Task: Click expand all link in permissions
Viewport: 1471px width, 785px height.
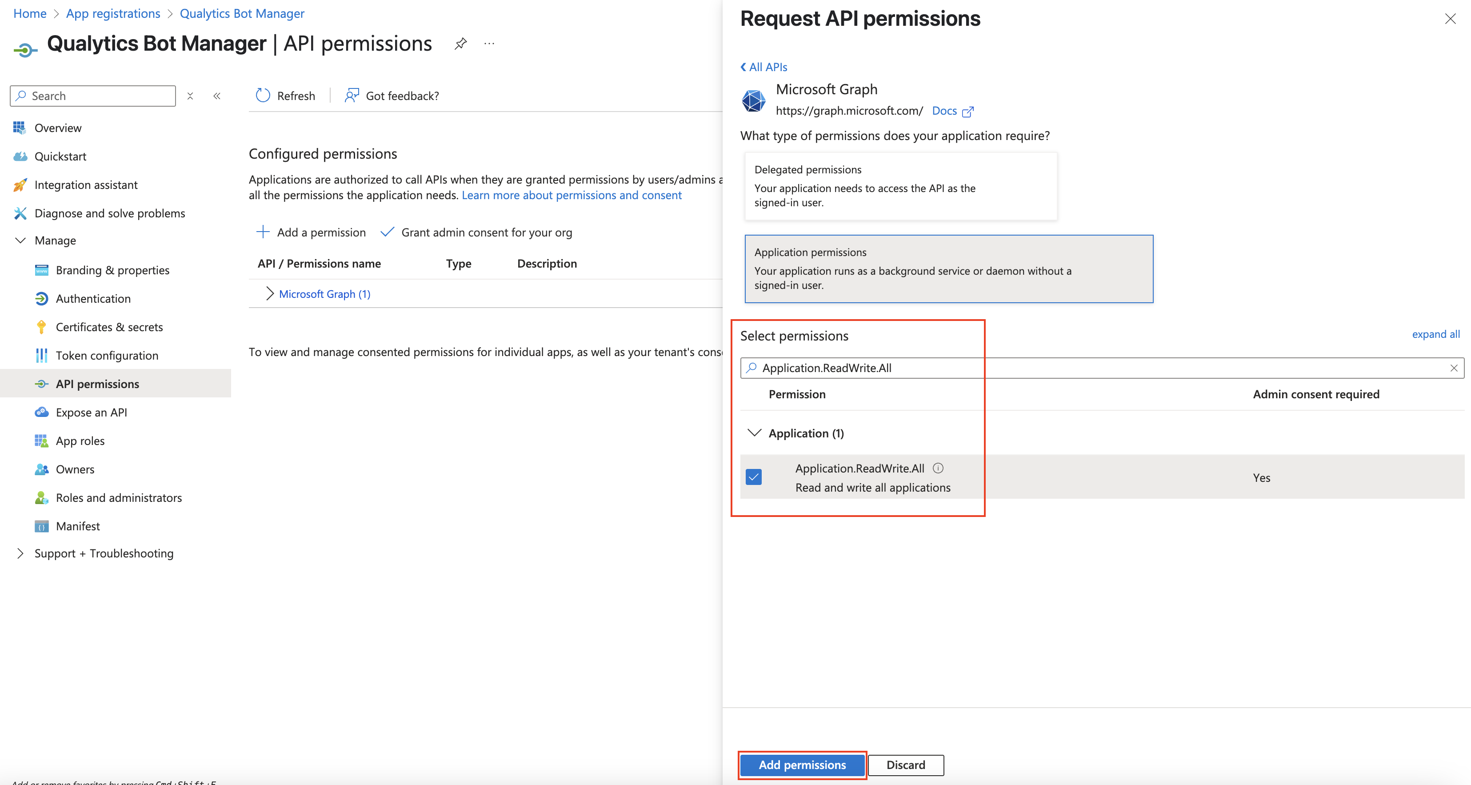Action: (1435, 334)
